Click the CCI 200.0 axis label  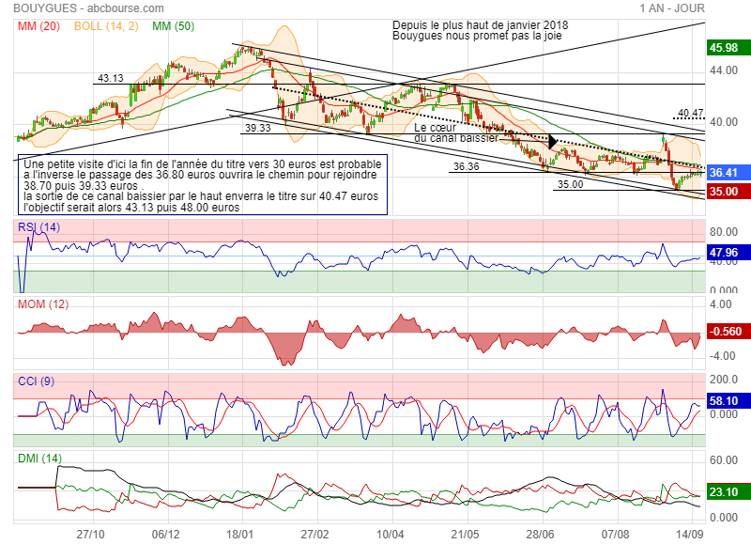point(724,380)
